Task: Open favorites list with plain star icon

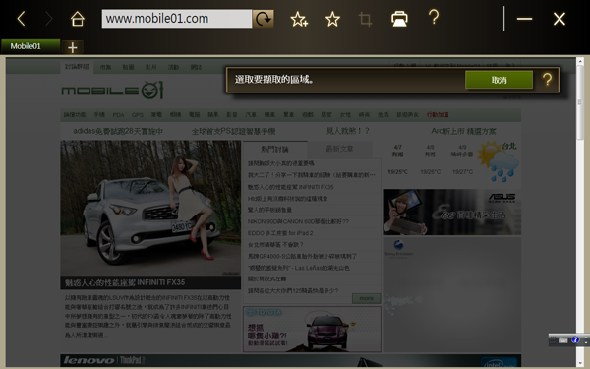Action: click(332, 19)
